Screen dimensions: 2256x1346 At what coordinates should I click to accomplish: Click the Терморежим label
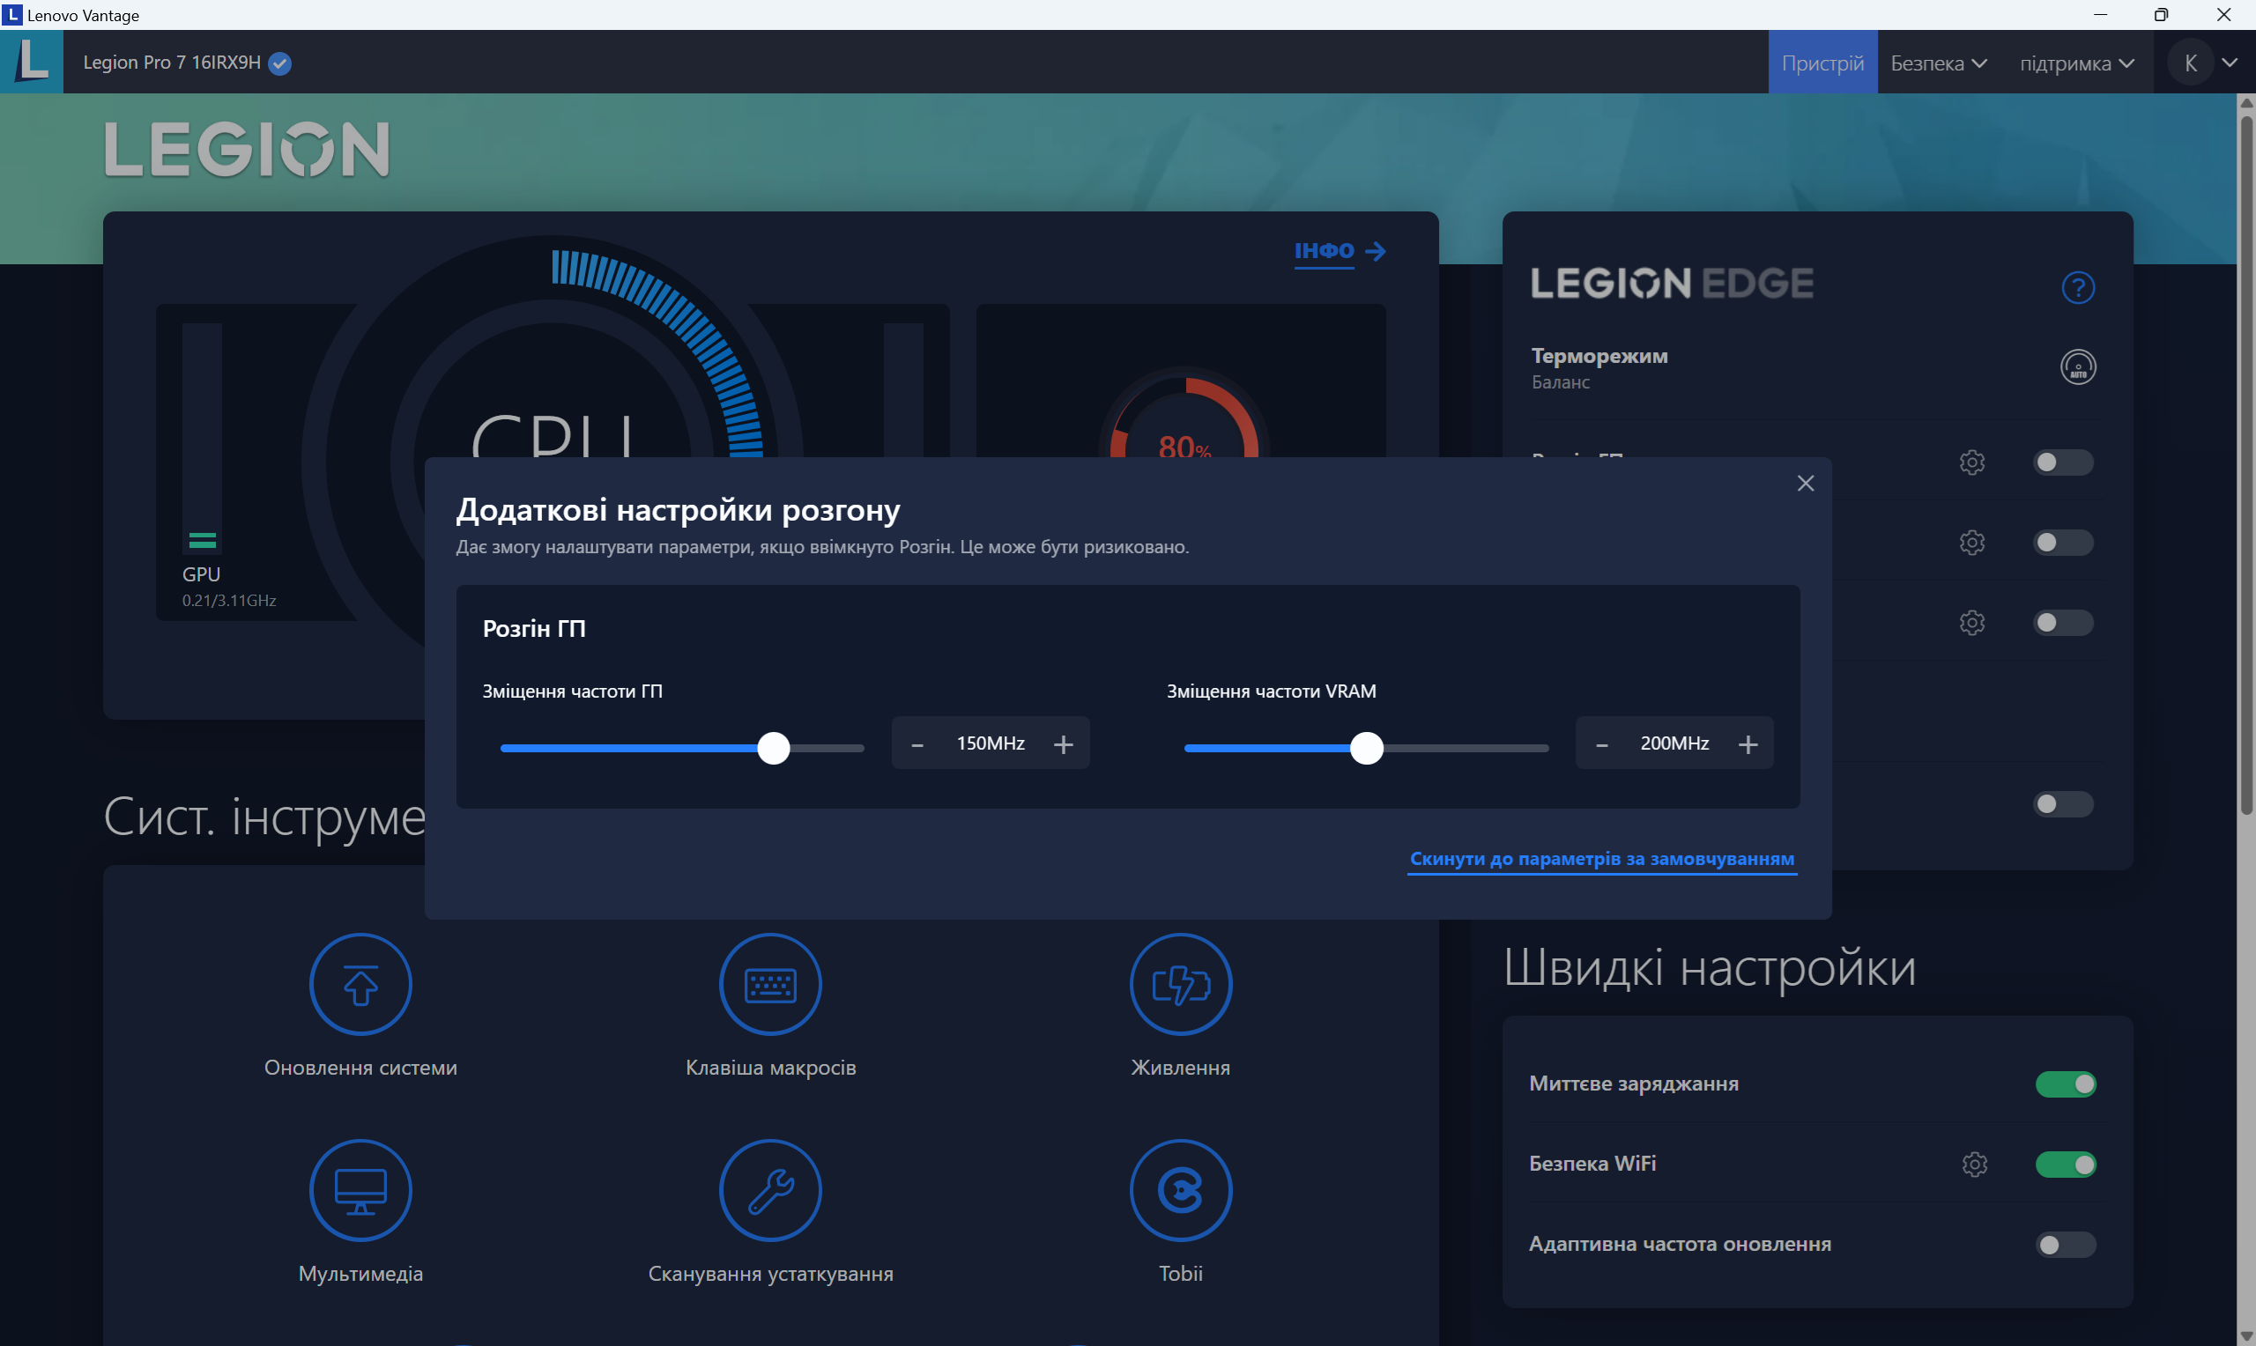click(1599, 356)
